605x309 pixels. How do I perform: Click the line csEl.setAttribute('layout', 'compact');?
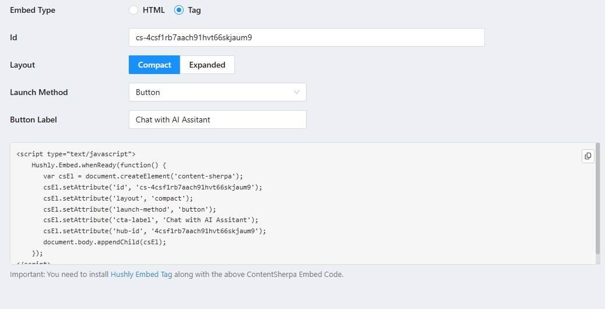118,198
